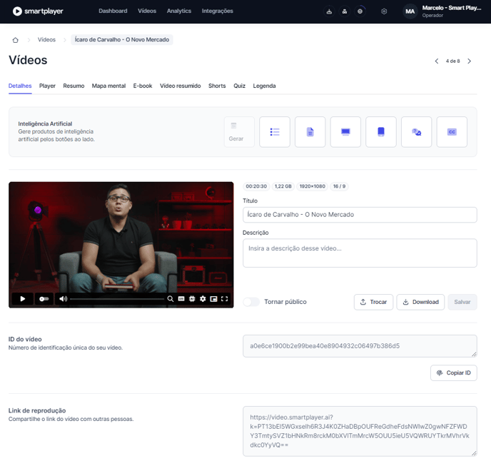Click the Download button
Viewport: 491px width, 461px height.
tap(420, 302)
